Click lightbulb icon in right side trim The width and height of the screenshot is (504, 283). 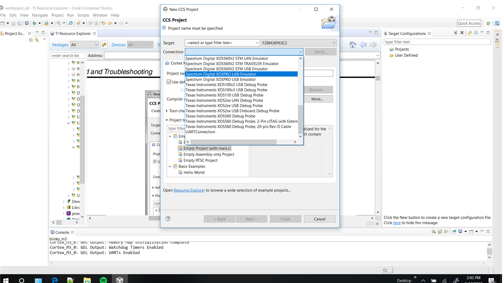pos(497,47)
